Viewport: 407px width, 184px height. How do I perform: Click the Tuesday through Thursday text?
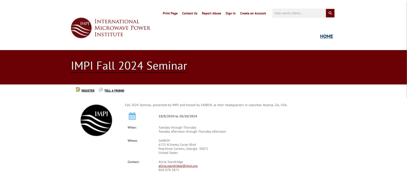pos(177,128)
